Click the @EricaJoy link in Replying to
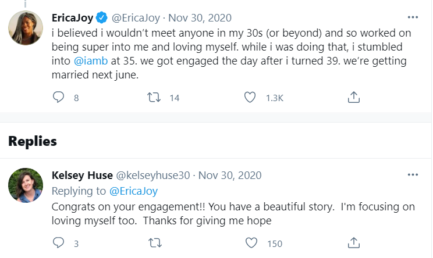This screenshot has height=258, width=433. tap(133, 191)
